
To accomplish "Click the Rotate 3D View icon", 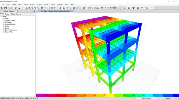I will point(60,8).
